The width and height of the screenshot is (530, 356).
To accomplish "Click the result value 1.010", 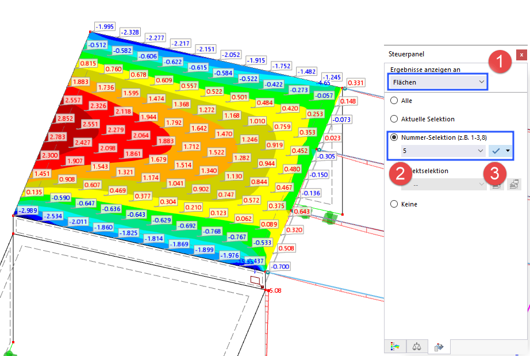I will coord(257,121).
